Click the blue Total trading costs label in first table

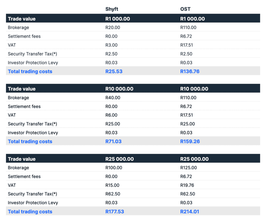[30, 71]
